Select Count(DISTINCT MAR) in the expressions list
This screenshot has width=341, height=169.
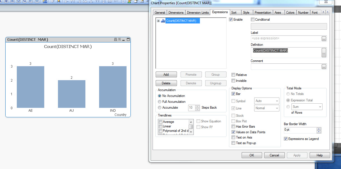pyautogui.click(x=183, y=21)
